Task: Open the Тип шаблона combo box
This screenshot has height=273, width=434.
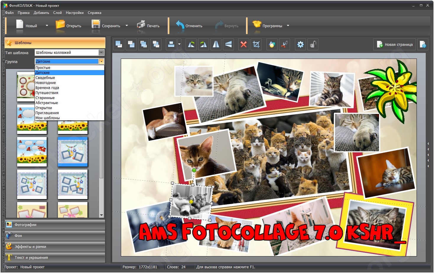Action: coord(69,53)
